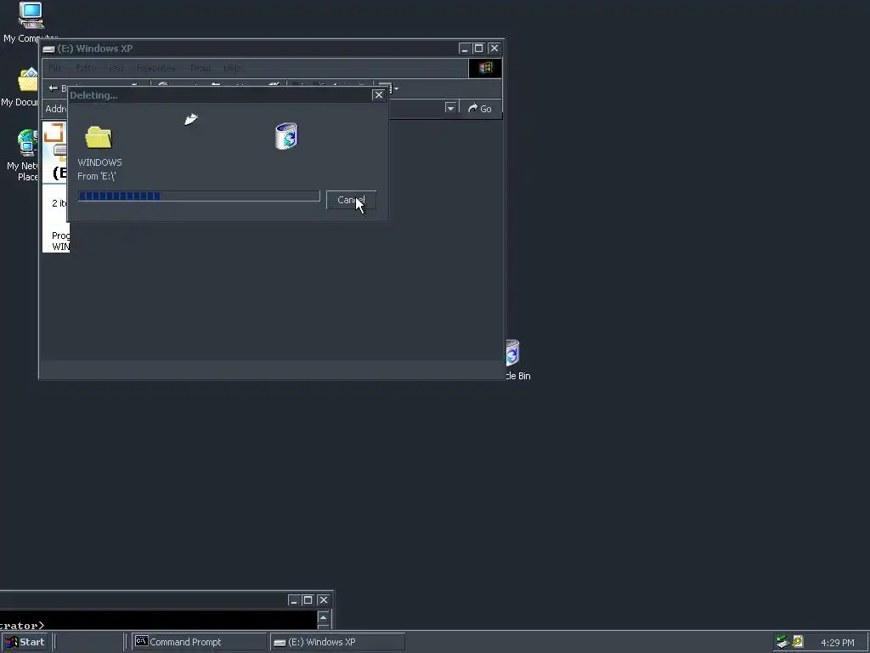Open the Edit menu in Explorer
The width and height of the screenshot is (870, 653).
(x=83, y=68)
